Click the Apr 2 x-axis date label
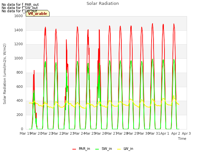206x155 pixels. pos(175,133)
